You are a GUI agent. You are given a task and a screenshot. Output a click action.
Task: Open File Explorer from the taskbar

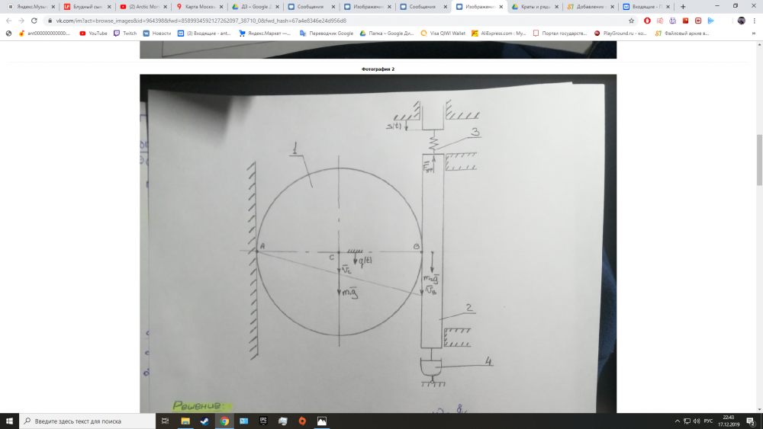coord(185,421)
